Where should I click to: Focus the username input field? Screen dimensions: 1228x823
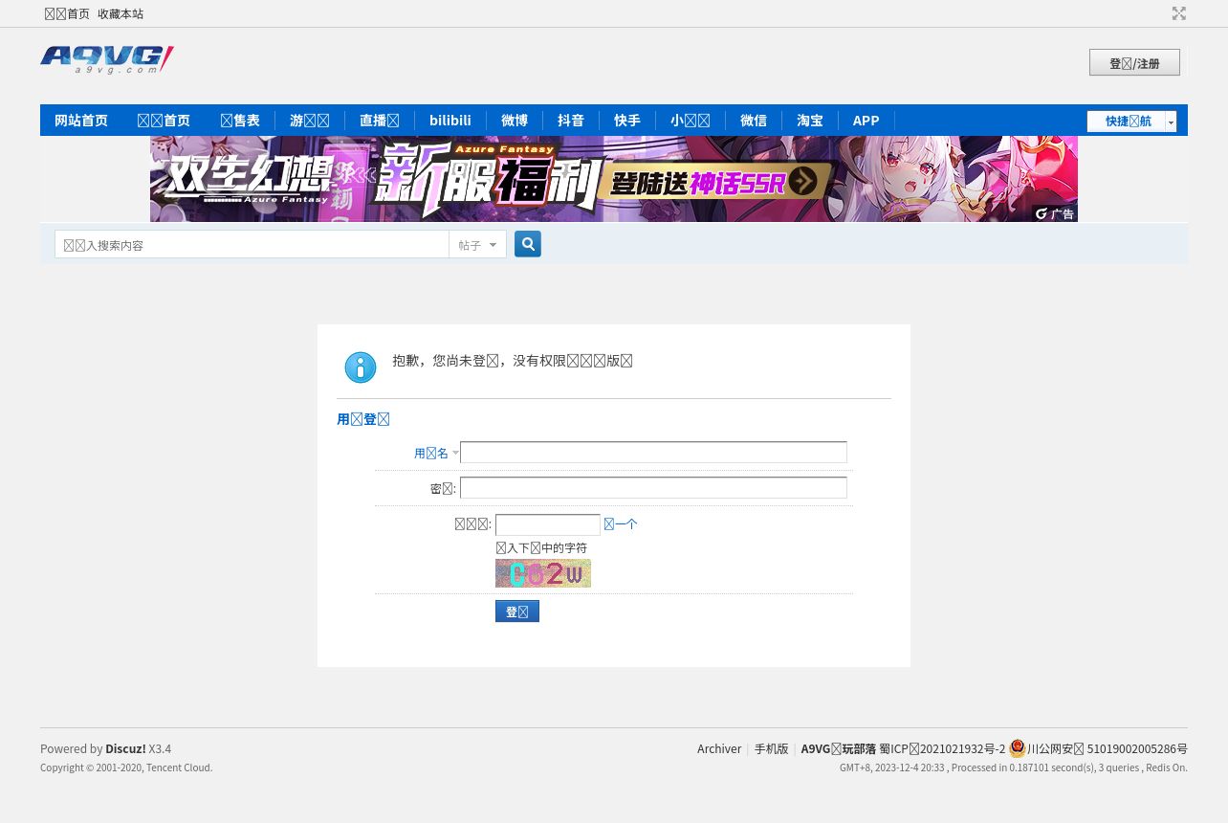(653, 453)
